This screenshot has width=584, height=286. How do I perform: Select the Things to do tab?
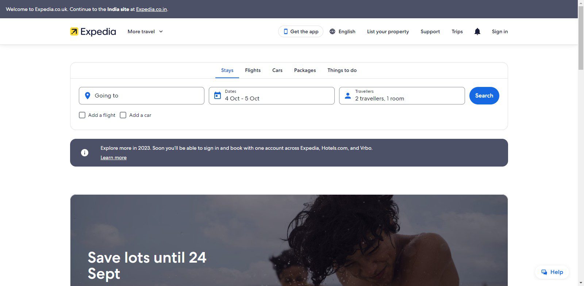342,70
